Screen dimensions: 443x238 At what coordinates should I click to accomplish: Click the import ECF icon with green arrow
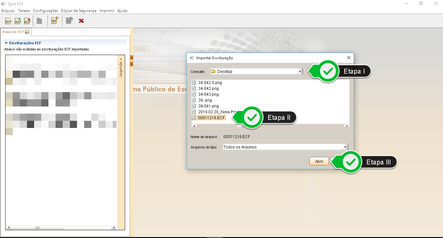18,21
